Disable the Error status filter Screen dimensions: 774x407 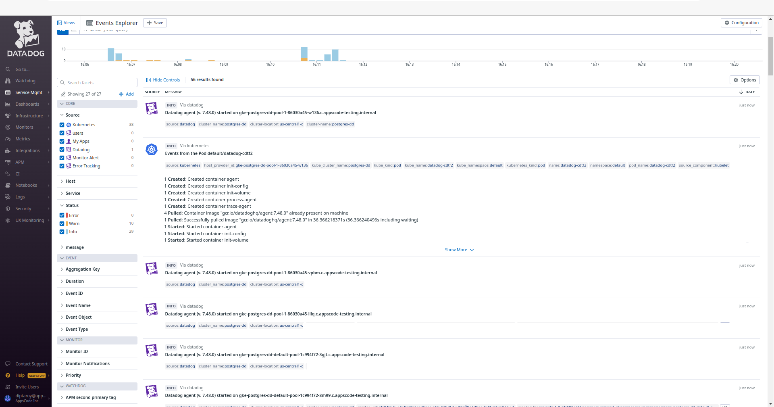[62, 215]
